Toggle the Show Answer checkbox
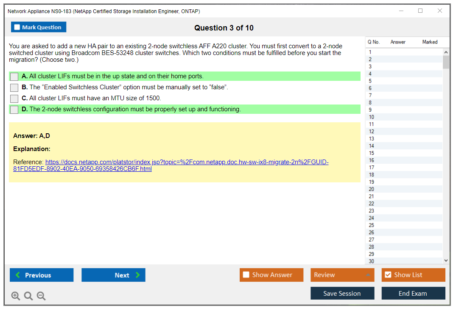The height and width of the screenshot is (311, 456). point(246,275)
